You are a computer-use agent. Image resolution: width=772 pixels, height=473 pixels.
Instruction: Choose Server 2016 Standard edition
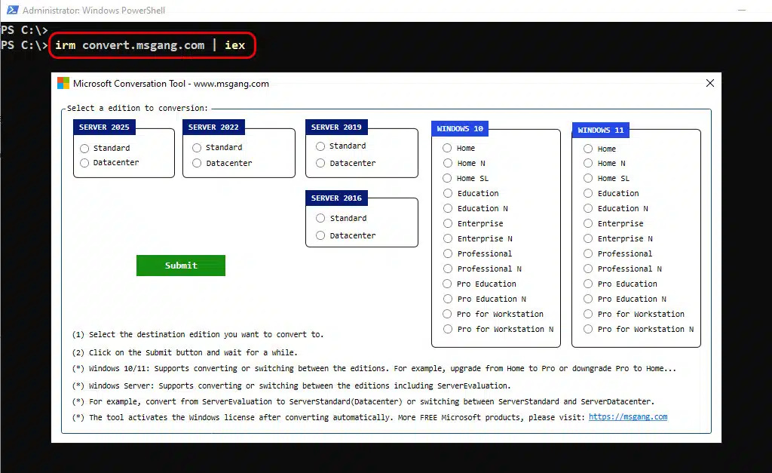tap(321, 219)
